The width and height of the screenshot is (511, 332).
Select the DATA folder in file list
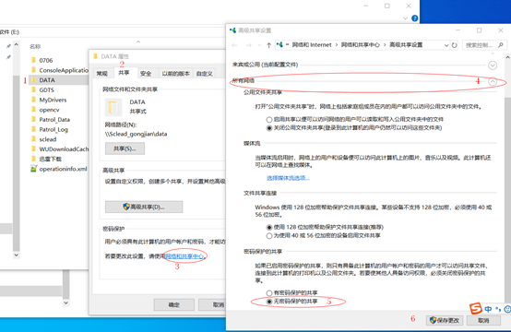(59, 80)
